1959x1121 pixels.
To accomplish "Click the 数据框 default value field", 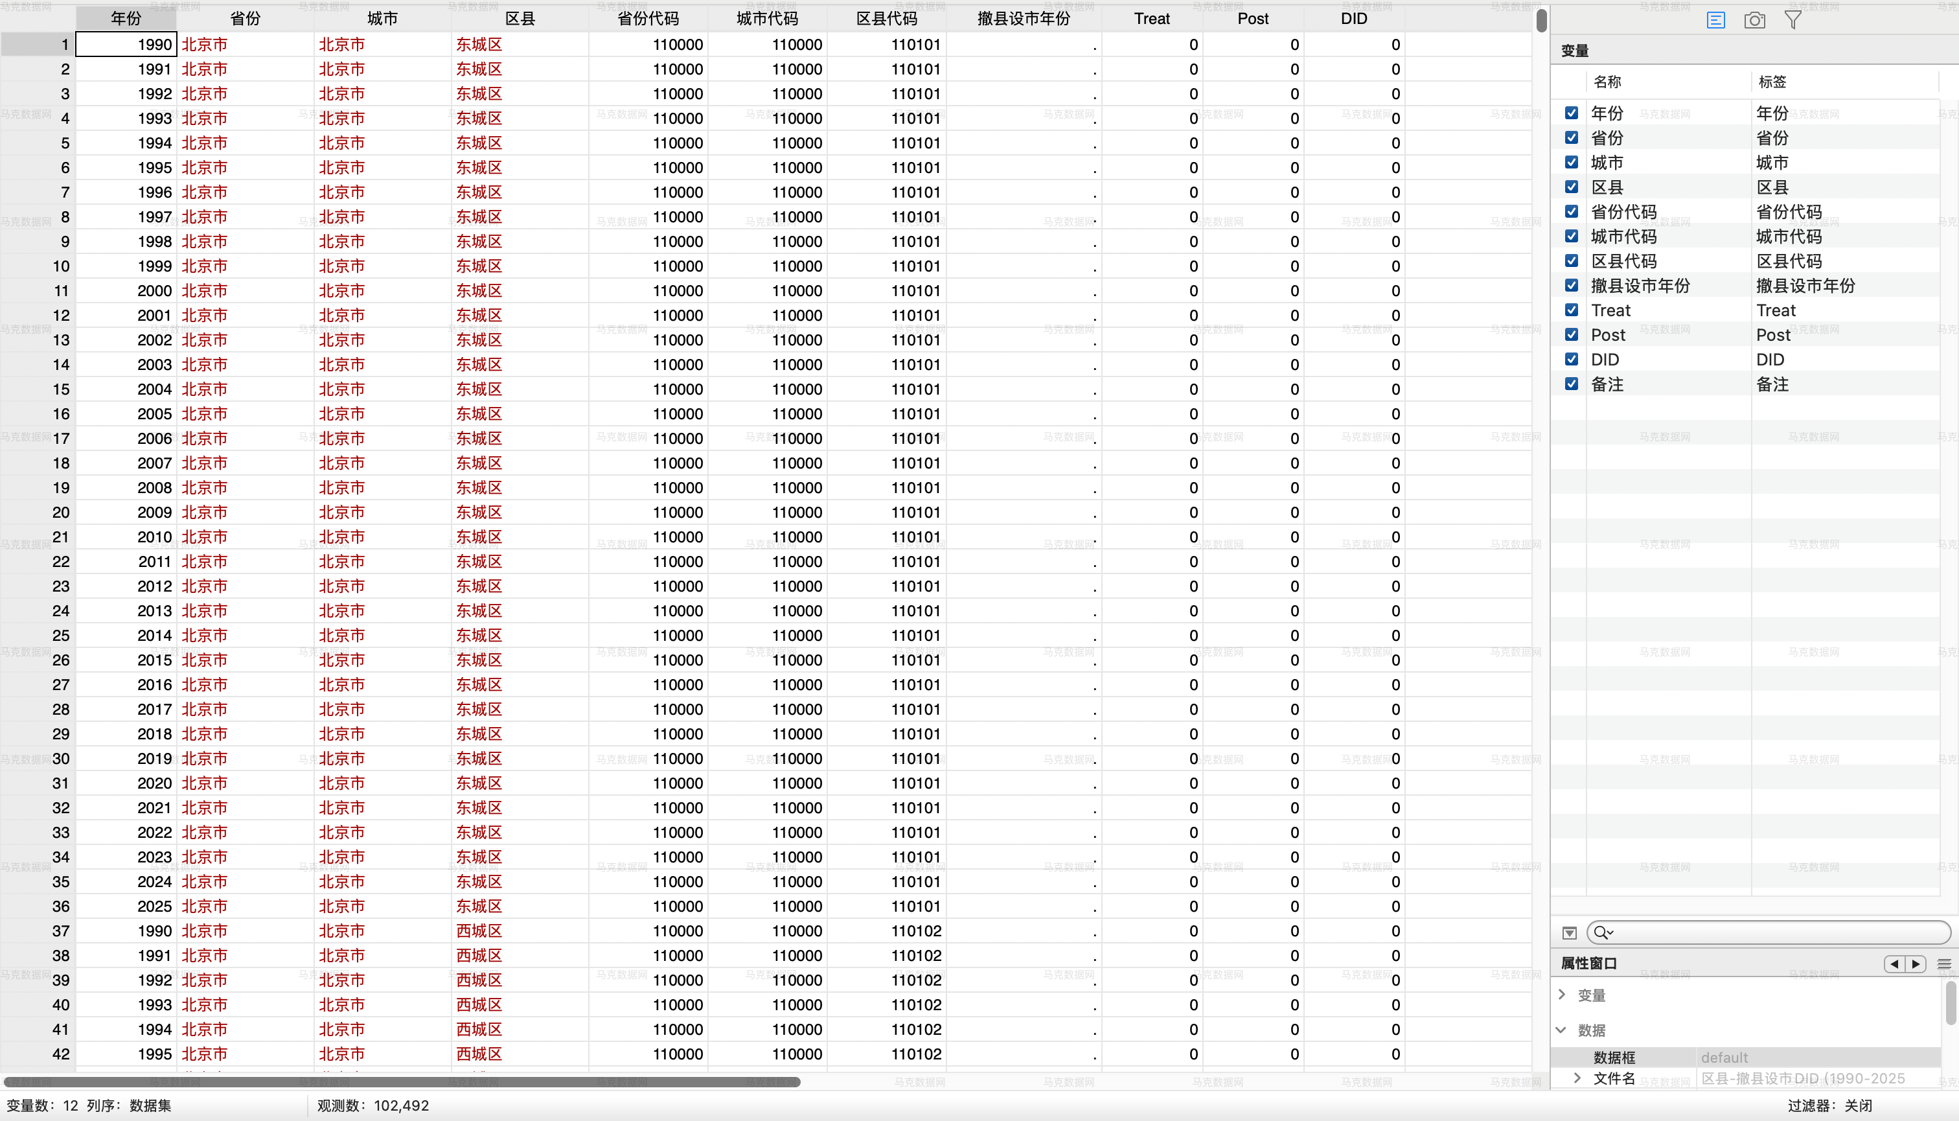I will coord(1818,1057).
